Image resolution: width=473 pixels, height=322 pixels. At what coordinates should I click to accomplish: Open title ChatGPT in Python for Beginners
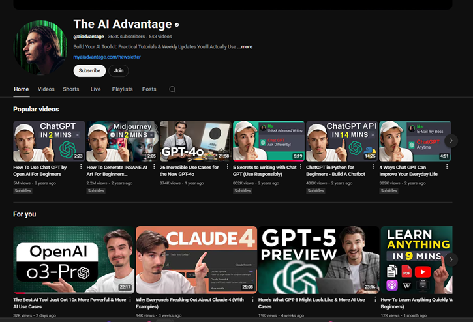click(x=335, y=171)
